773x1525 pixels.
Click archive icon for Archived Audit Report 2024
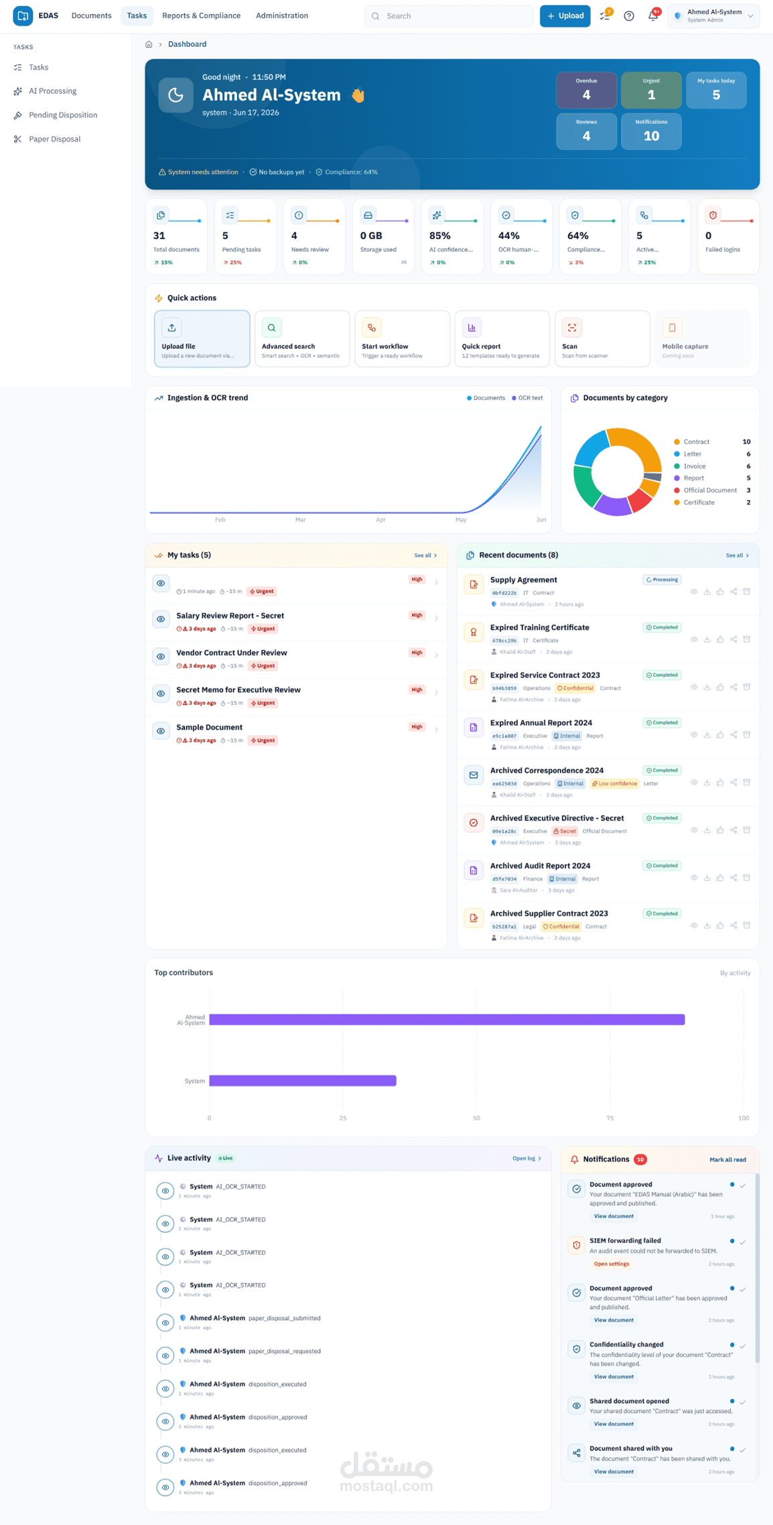click(747, 878)
